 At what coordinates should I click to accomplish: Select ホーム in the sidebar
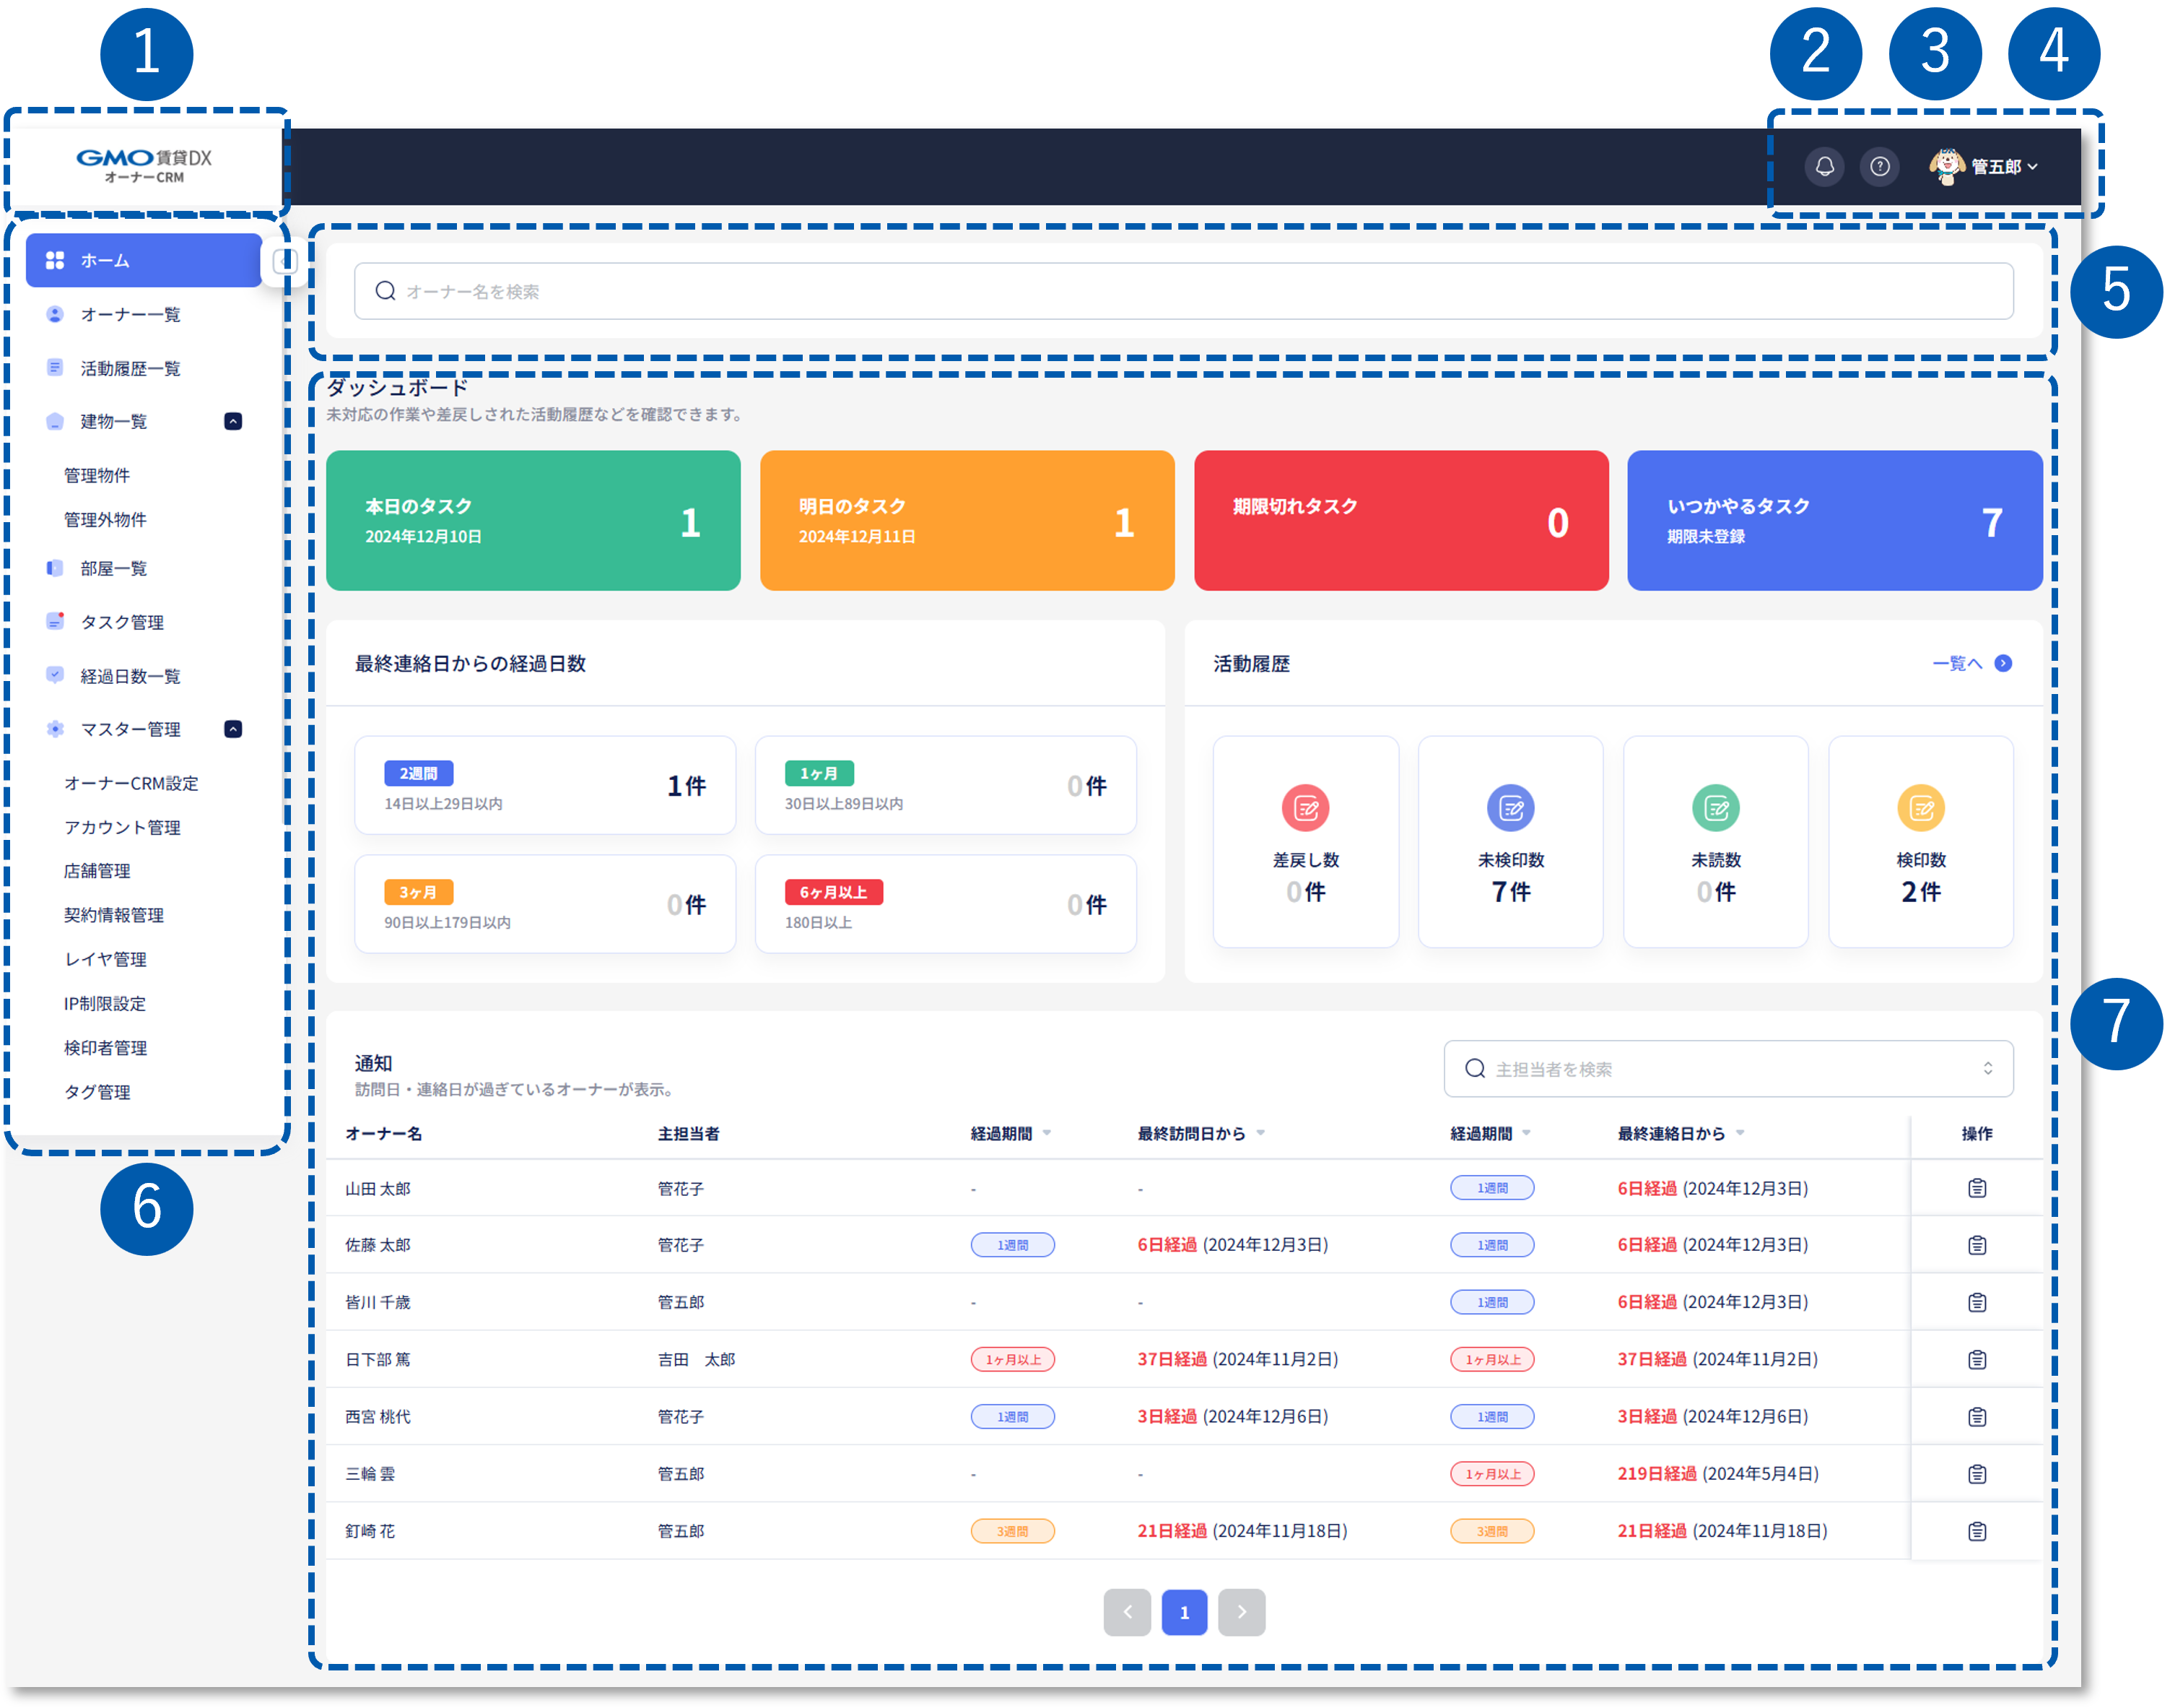pos(144,260)
